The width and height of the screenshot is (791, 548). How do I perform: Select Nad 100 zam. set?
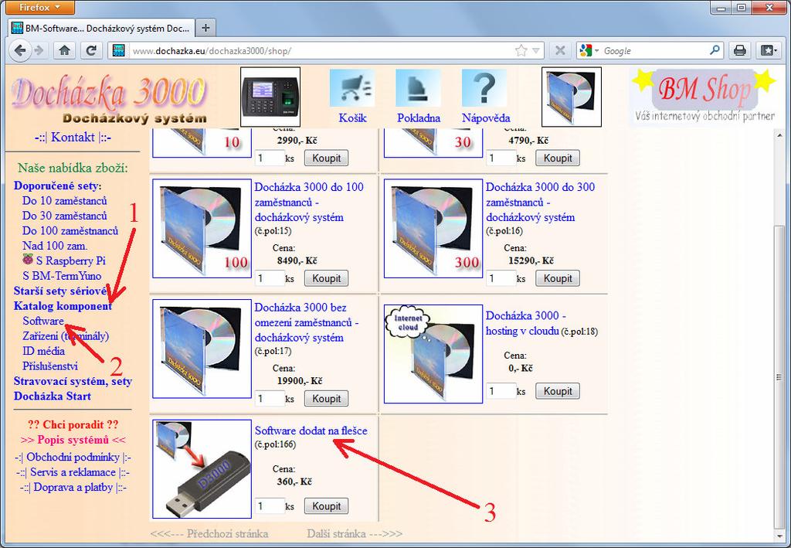[x=55, y=247]
